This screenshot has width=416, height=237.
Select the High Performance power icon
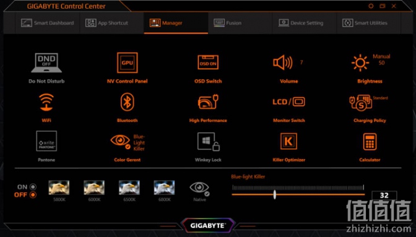tap(208, 102)
